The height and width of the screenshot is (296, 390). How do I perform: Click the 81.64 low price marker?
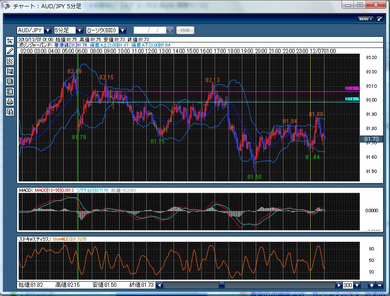point(312,157)
